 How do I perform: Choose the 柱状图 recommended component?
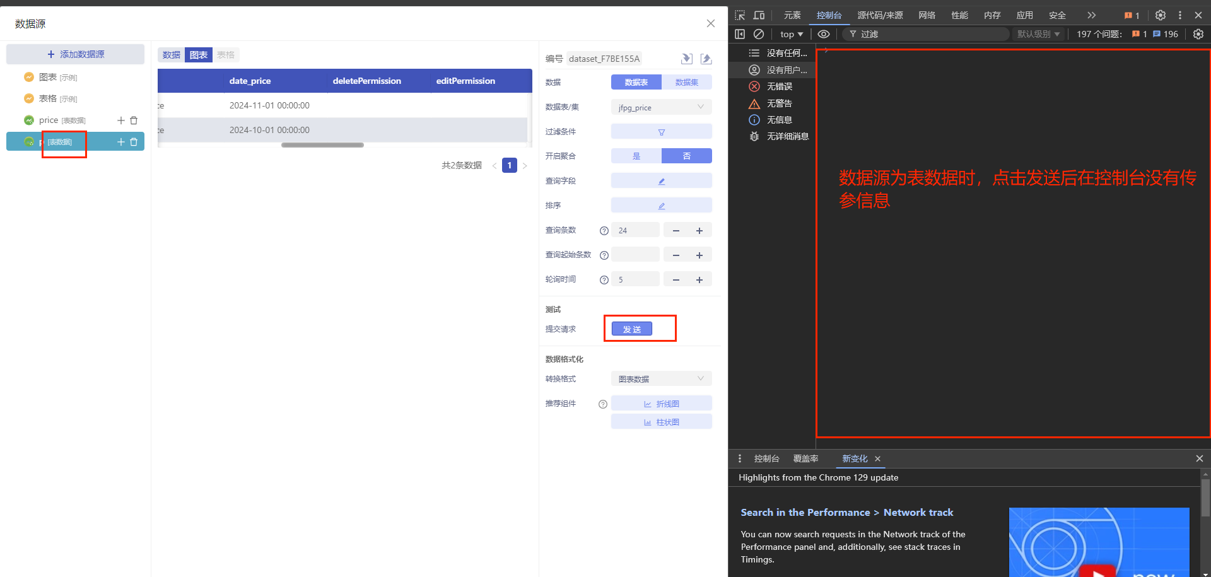pyautogui.click(x=662, y=422)
